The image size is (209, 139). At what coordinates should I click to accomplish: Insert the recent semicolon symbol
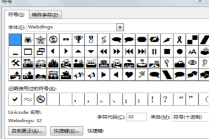tap(129, 99)
